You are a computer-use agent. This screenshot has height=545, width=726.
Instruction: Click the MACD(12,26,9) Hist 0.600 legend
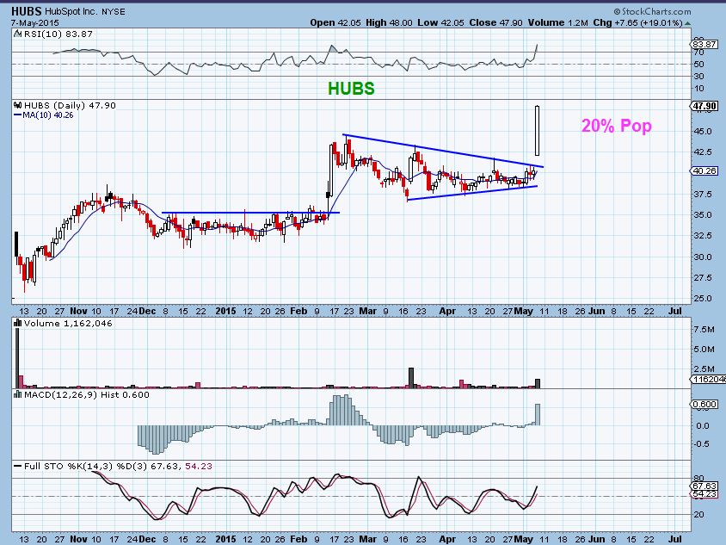(x=87, y=394)
